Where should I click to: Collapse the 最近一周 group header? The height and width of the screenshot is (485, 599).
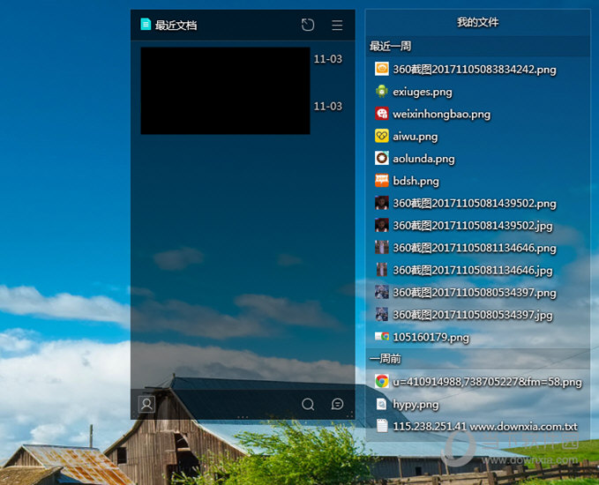point(477,46)
